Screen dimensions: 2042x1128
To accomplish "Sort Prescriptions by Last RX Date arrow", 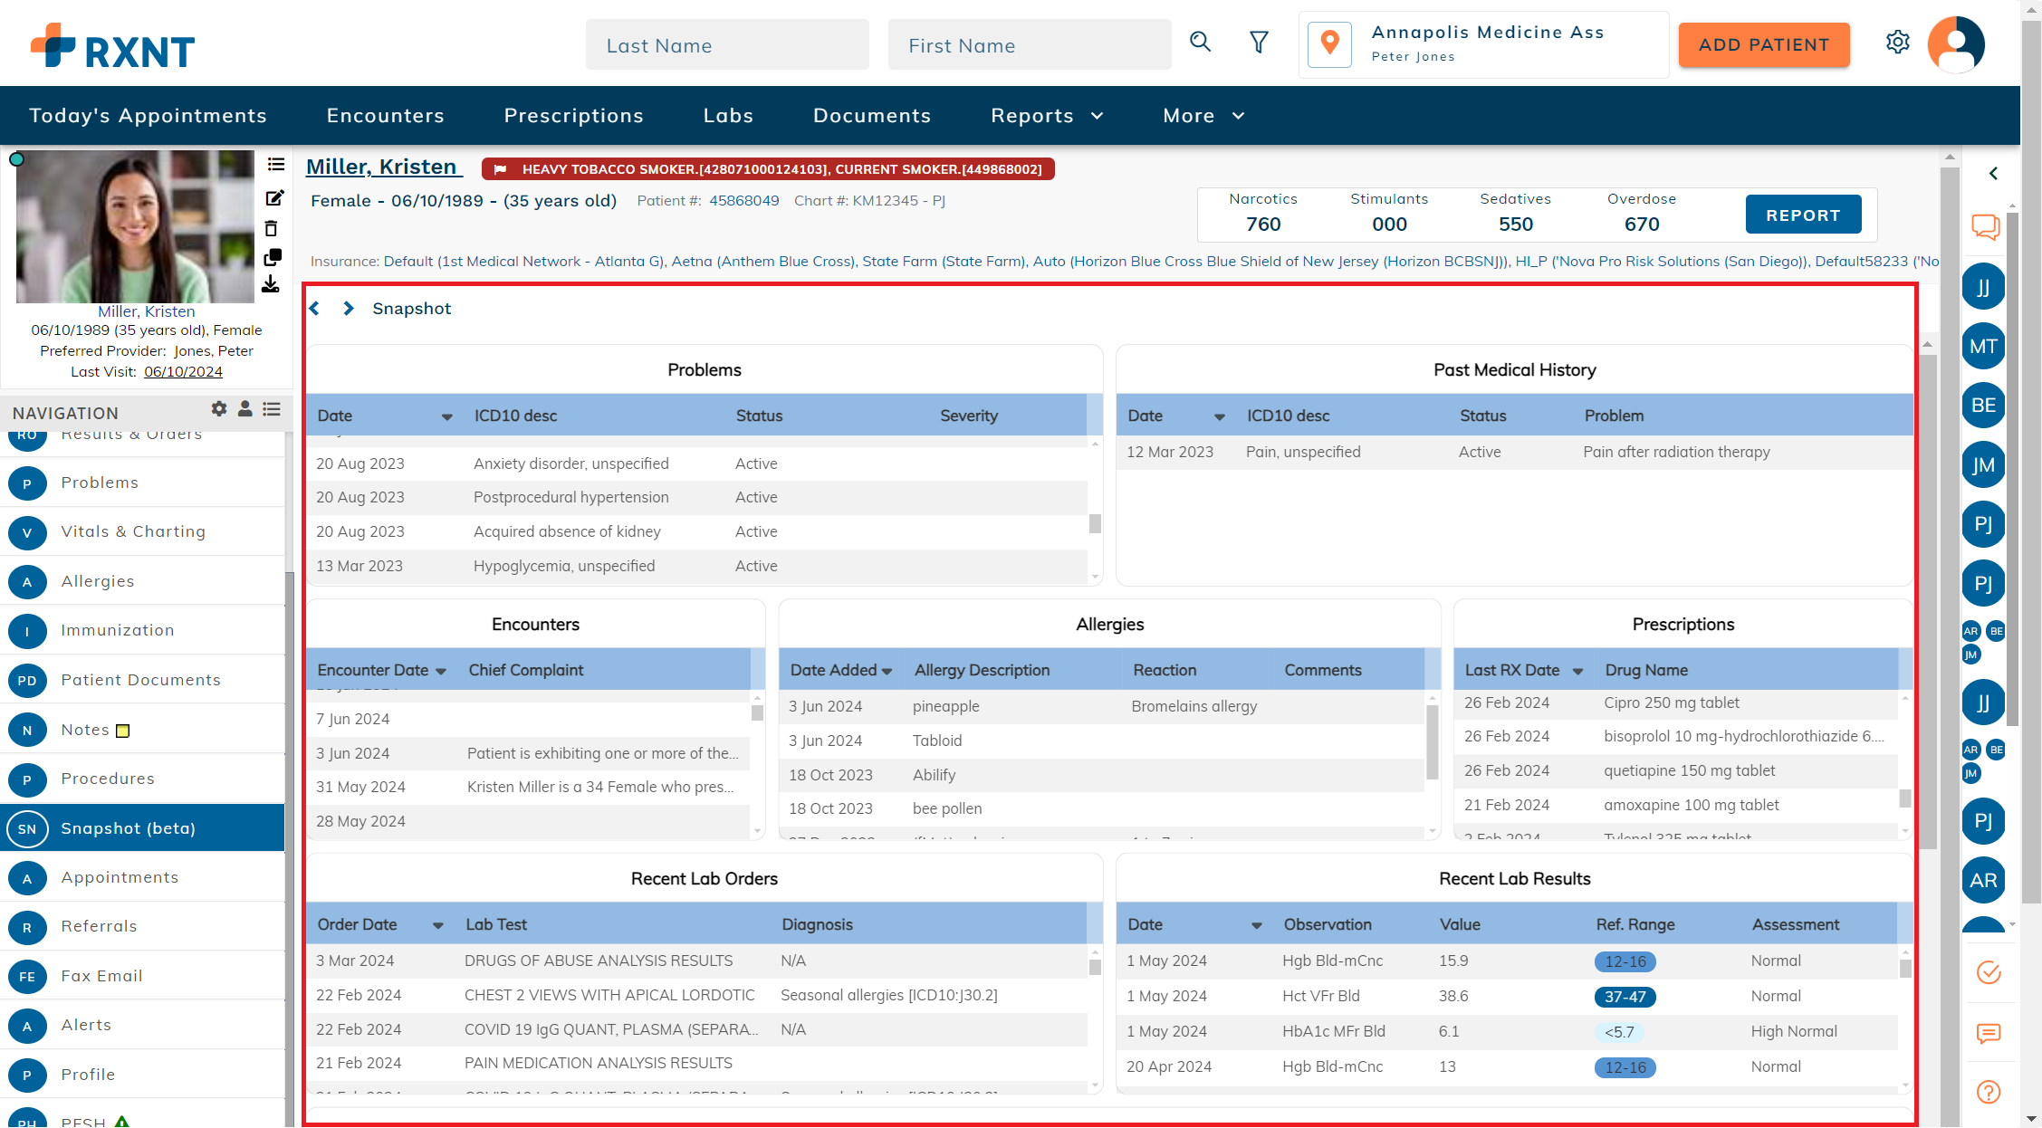I will coord(1577,671).
